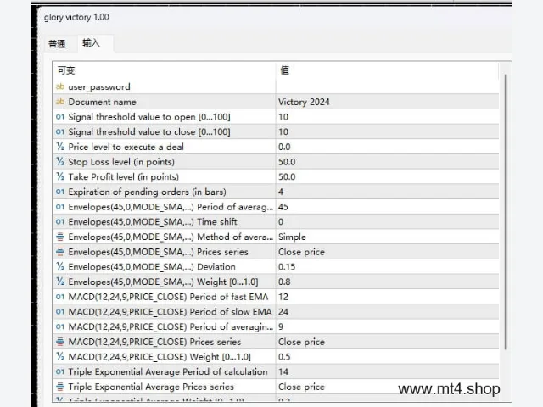Image resolution: width=543 pixels, height=407 pixels.
Task: Select the Take Profit level (in points) label
Action: pos(123,177)
